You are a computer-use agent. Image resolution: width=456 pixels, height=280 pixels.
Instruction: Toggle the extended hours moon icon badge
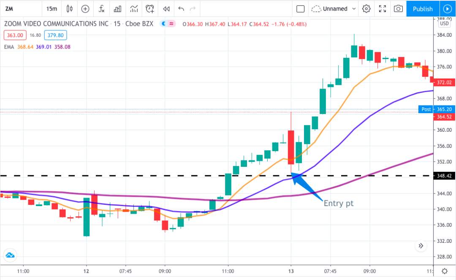pos(164,24)
